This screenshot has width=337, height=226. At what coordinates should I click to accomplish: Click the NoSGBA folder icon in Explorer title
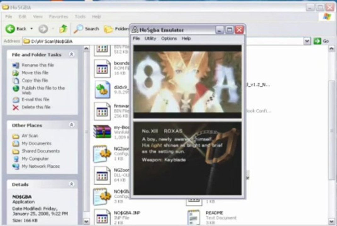coord(6,7)
